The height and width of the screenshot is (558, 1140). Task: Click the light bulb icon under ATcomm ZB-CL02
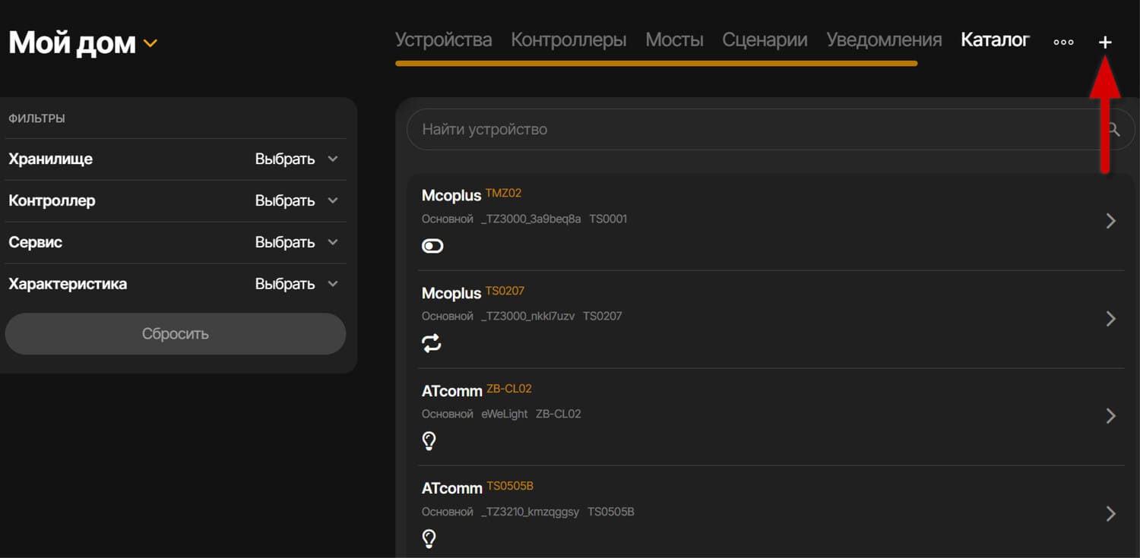point(429,440)
